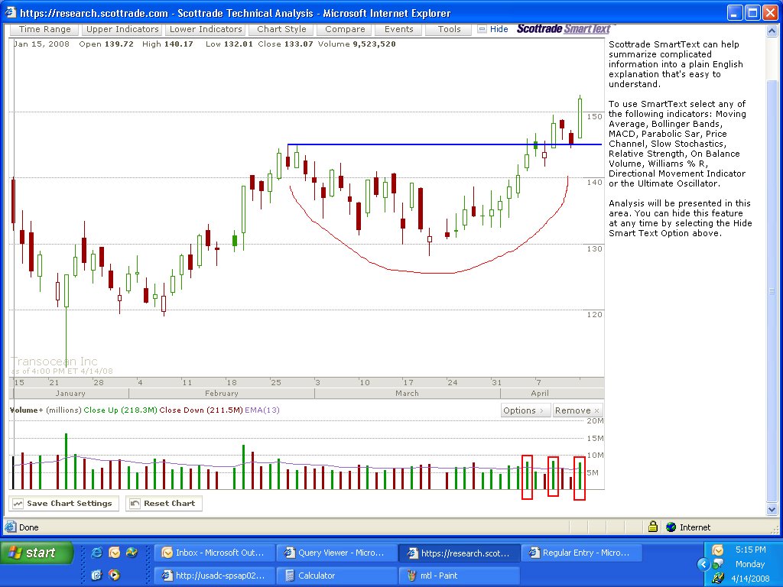
Task: Open the Chart Style menu
Action: (x=281, y=30)
